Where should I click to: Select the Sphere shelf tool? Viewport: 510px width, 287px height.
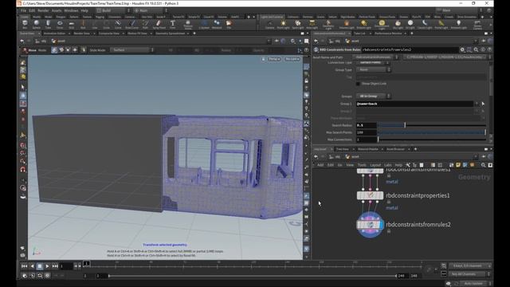click(x=37, y=24)
